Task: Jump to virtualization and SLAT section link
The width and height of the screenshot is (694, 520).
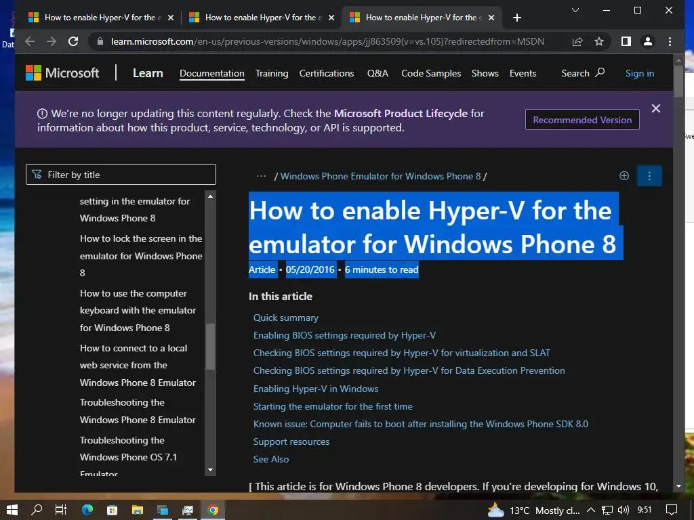Action: pos(401,353)
